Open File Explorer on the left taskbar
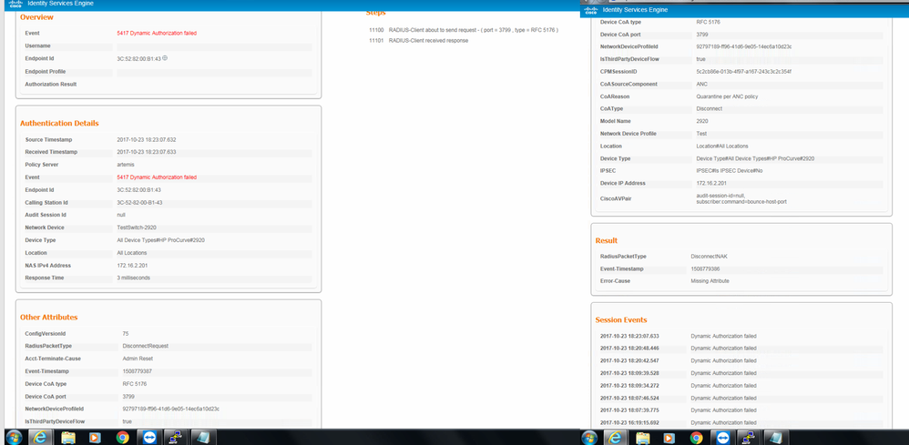 point(67,438)
